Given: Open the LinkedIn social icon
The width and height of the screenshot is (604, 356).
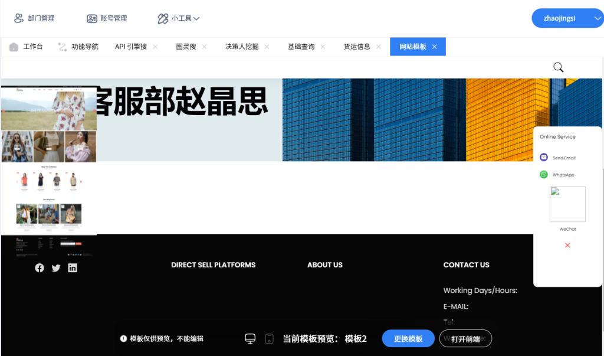Looking at the screenshot, I should [73, 268].
